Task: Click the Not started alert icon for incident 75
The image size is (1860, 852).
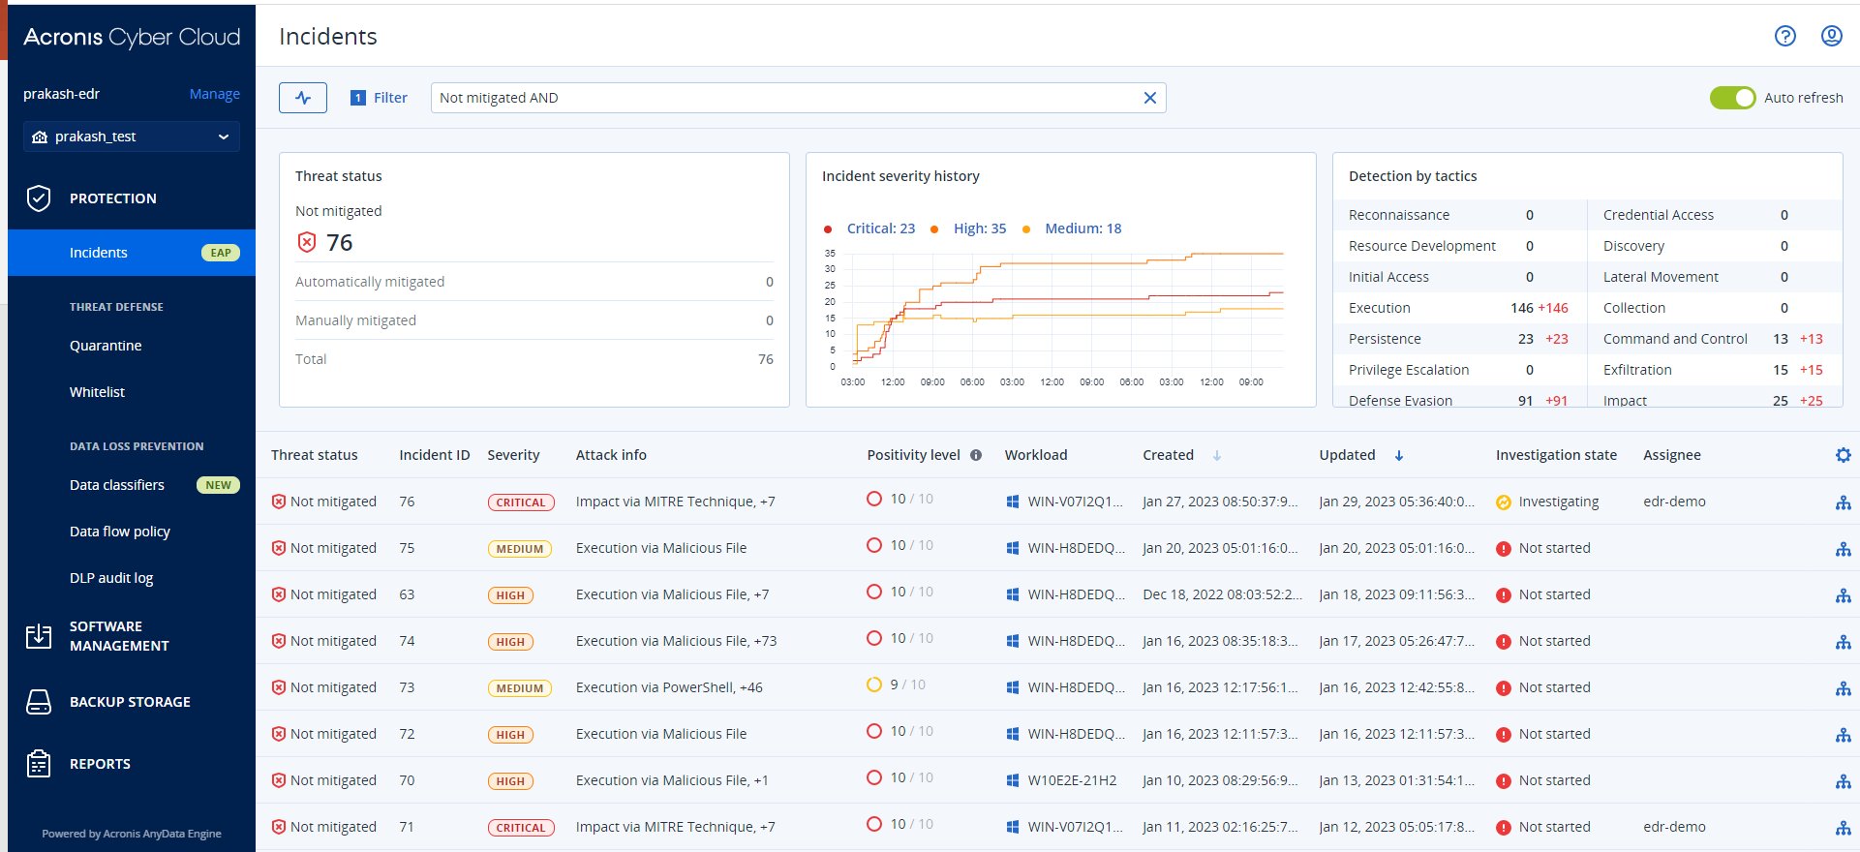Action: coord(1503,549)
